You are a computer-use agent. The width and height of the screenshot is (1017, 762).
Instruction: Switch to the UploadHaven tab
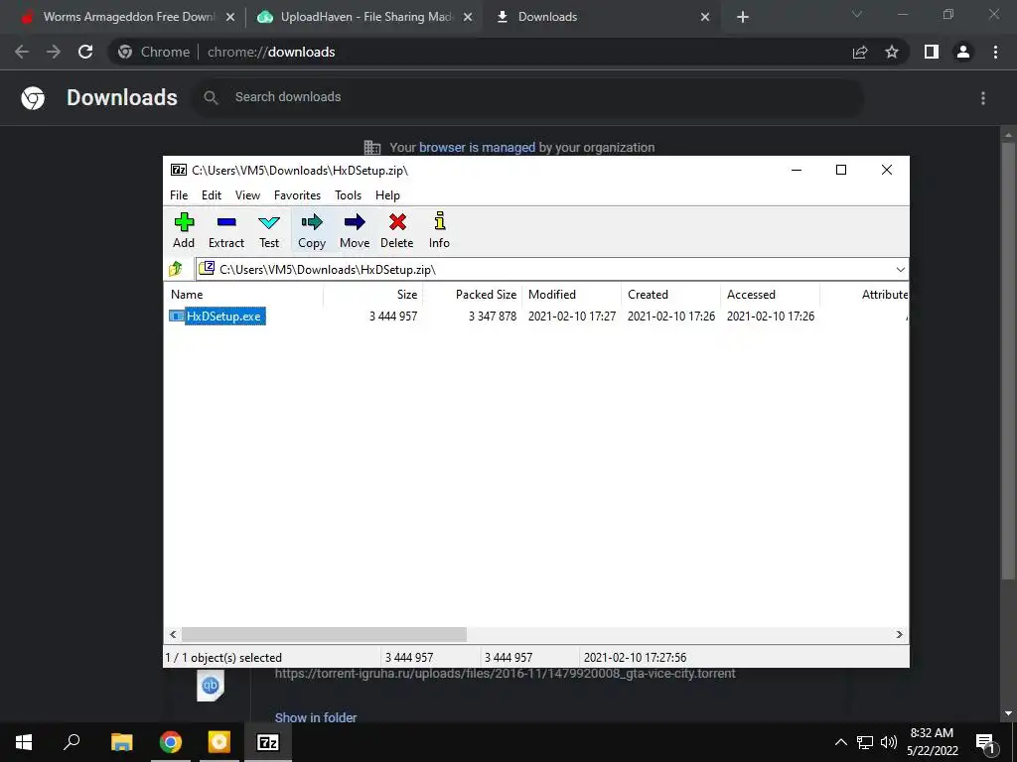pyautogui.click(x=363, y=17)
